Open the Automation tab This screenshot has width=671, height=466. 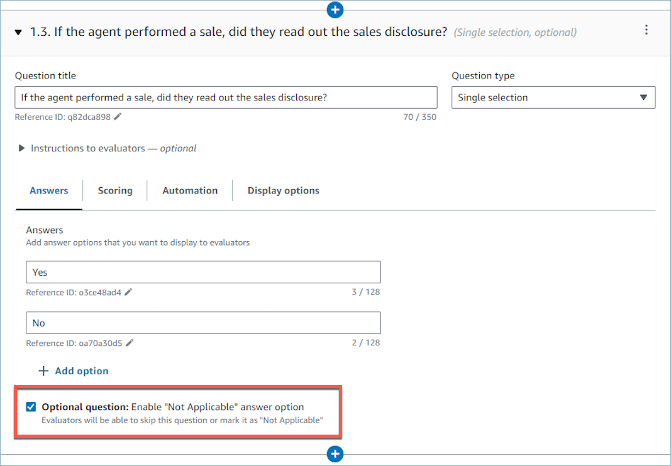189,190
